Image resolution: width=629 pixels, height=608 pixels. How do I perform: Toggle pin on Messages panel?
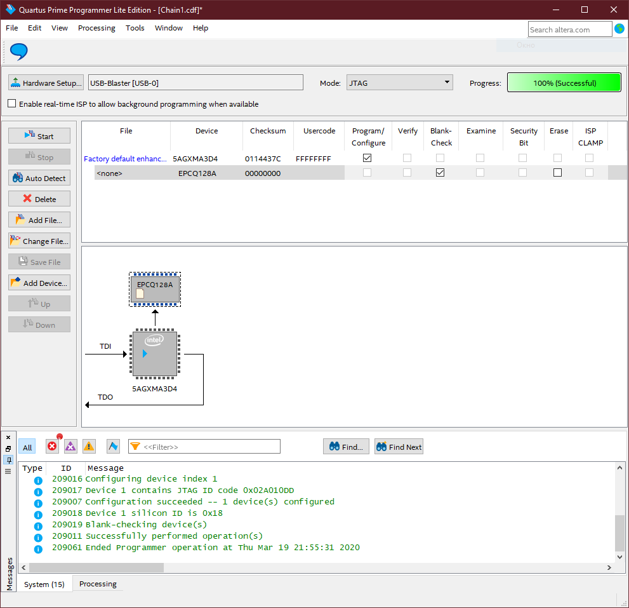click(8, 460)
